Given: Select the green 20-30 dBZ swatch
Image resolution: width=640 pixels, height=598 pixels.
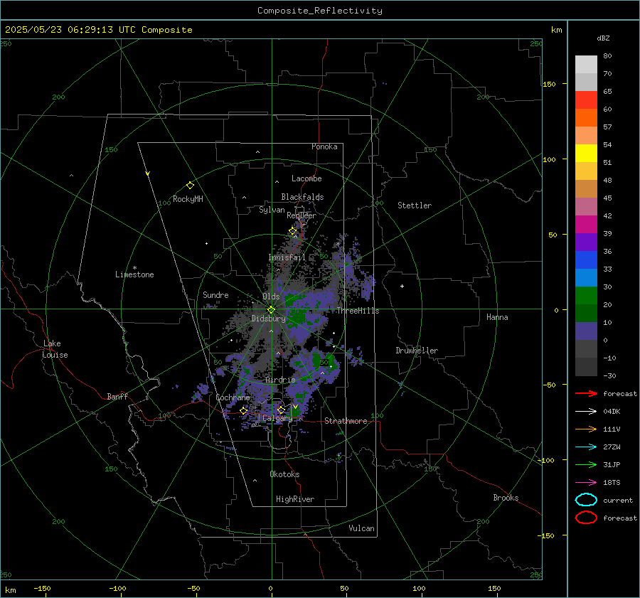Looking at the screenshot, I should point(586,296).
